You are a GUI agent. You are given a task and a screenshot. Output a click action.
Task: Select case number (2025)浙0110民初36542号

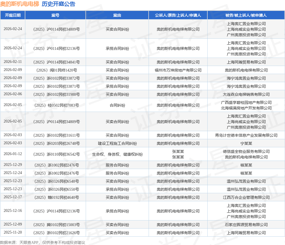(x=56, y=154)
